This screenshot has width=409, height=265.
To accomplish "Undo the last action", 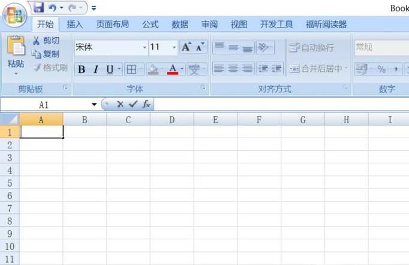I will [x=53, y=8].
